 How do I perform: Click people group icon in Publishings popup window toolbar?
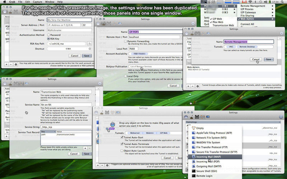(x=197, y=117)
